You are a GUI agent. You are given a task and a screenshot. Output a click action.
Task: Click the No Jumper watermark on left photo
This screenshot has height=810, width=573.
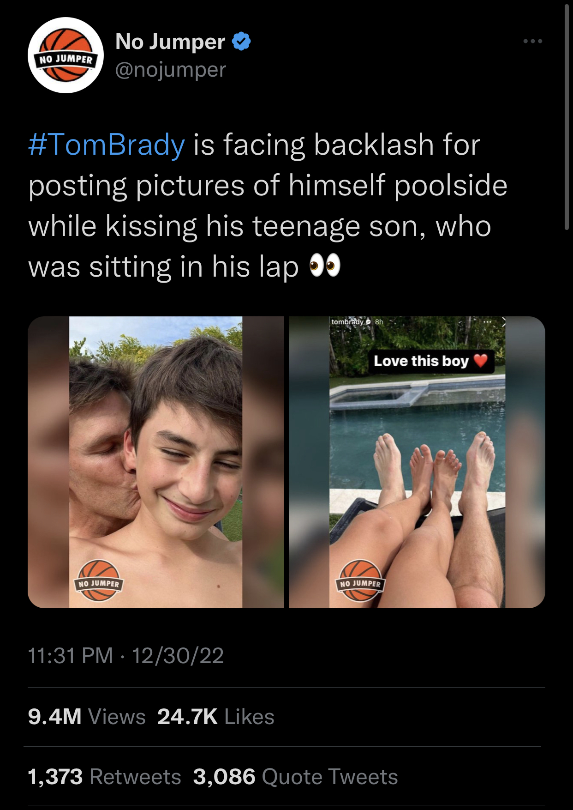pos(98,580)
